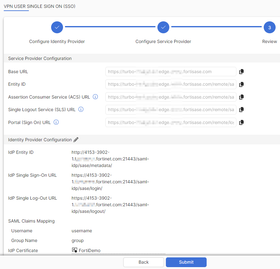Click inside the Base URL field

[x=171, y=72]
